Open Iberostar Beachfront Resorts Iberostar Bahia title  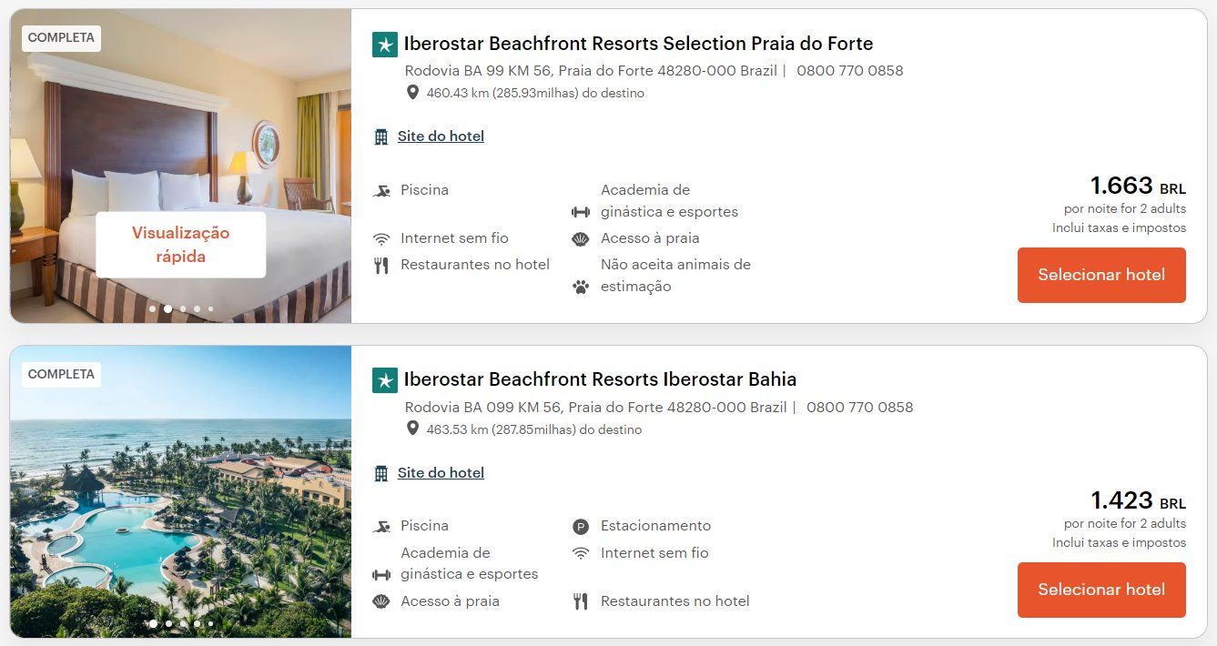pos(600,379)
